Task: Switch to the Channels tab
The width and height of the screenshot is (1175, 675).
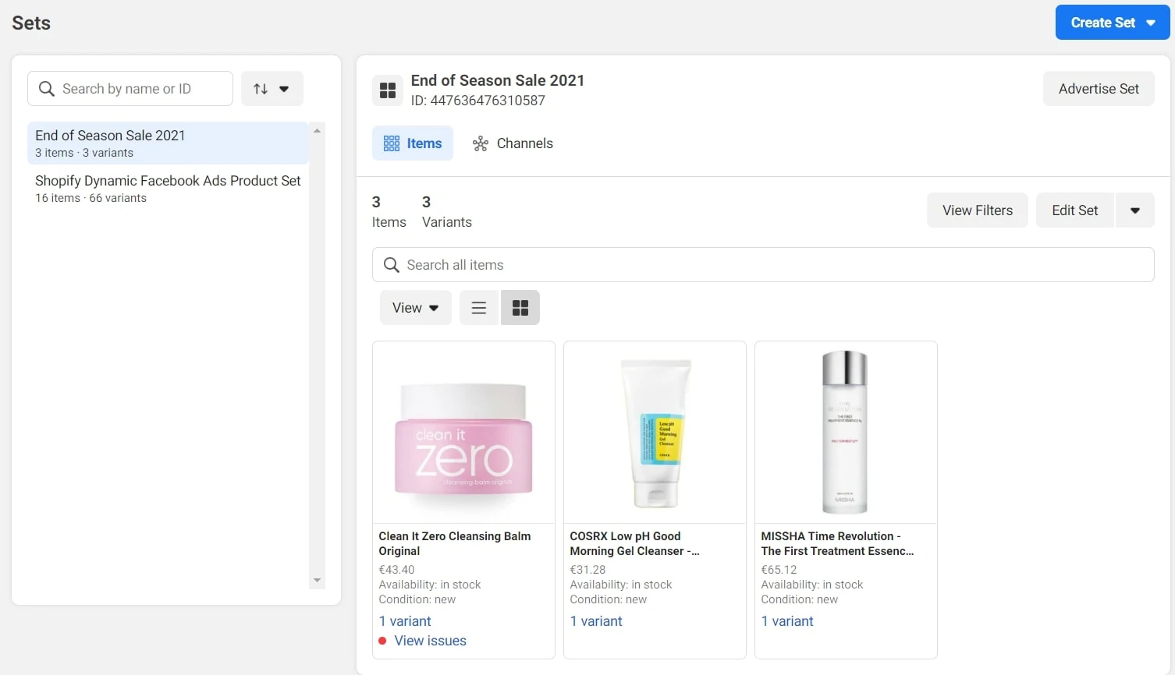Action: tap(513, 143)
